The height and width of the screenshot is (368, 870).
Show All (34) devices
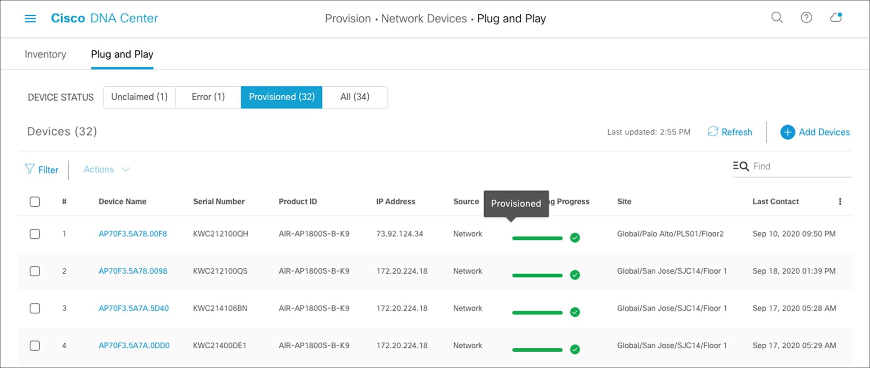(x=355, y=97)
